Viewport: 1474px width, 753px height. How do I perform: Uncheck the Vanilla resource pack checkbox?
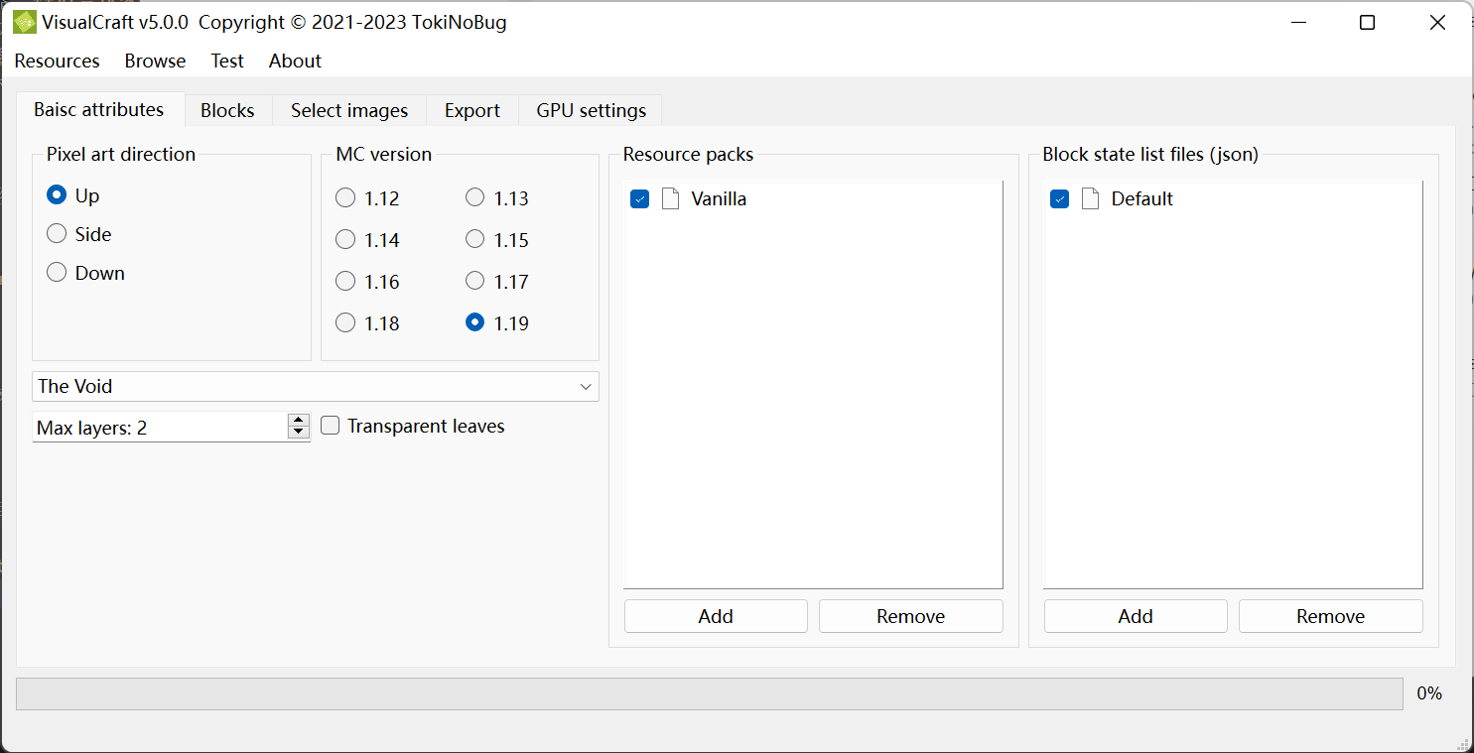(640, 199)
